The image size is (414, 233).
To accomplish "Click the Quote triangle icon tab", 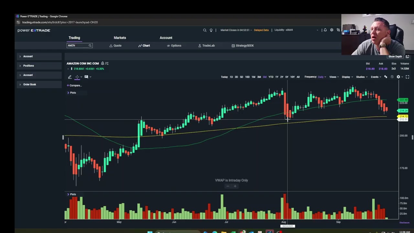I will [x=111, y=46].
